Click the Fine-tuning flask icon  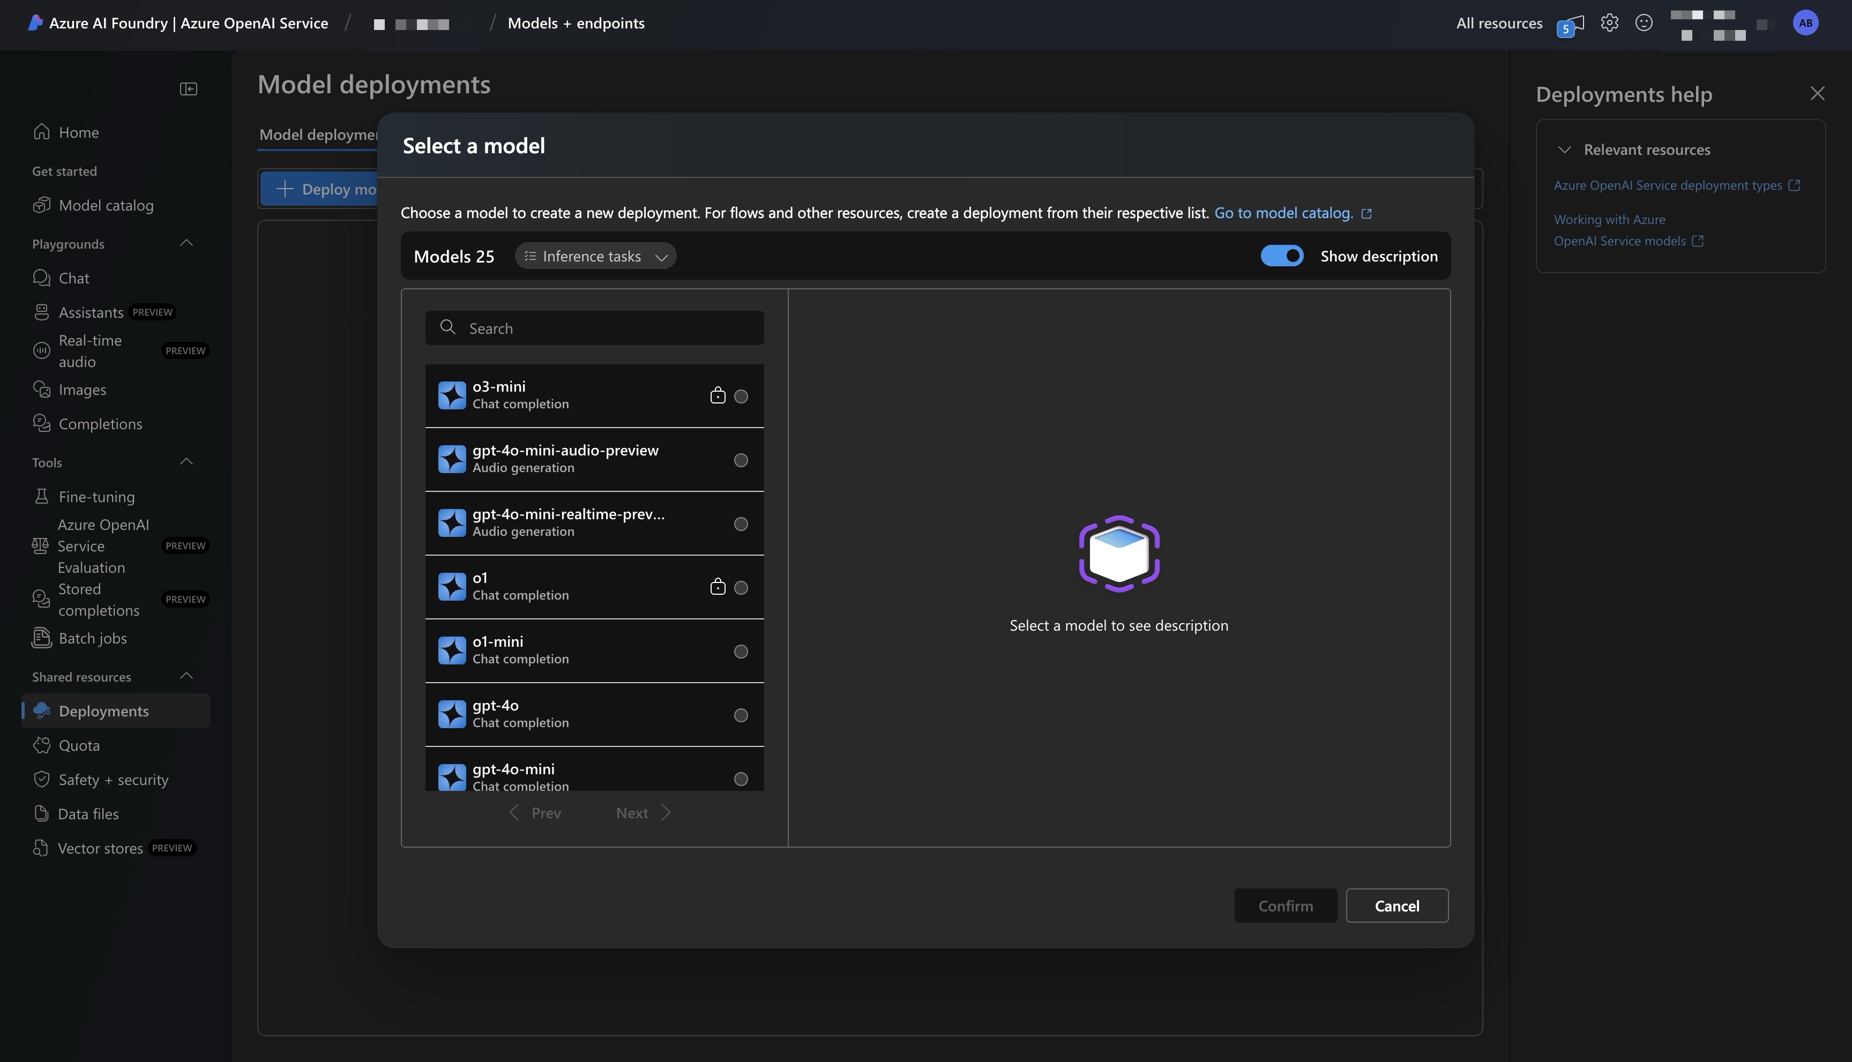(42, 497)
